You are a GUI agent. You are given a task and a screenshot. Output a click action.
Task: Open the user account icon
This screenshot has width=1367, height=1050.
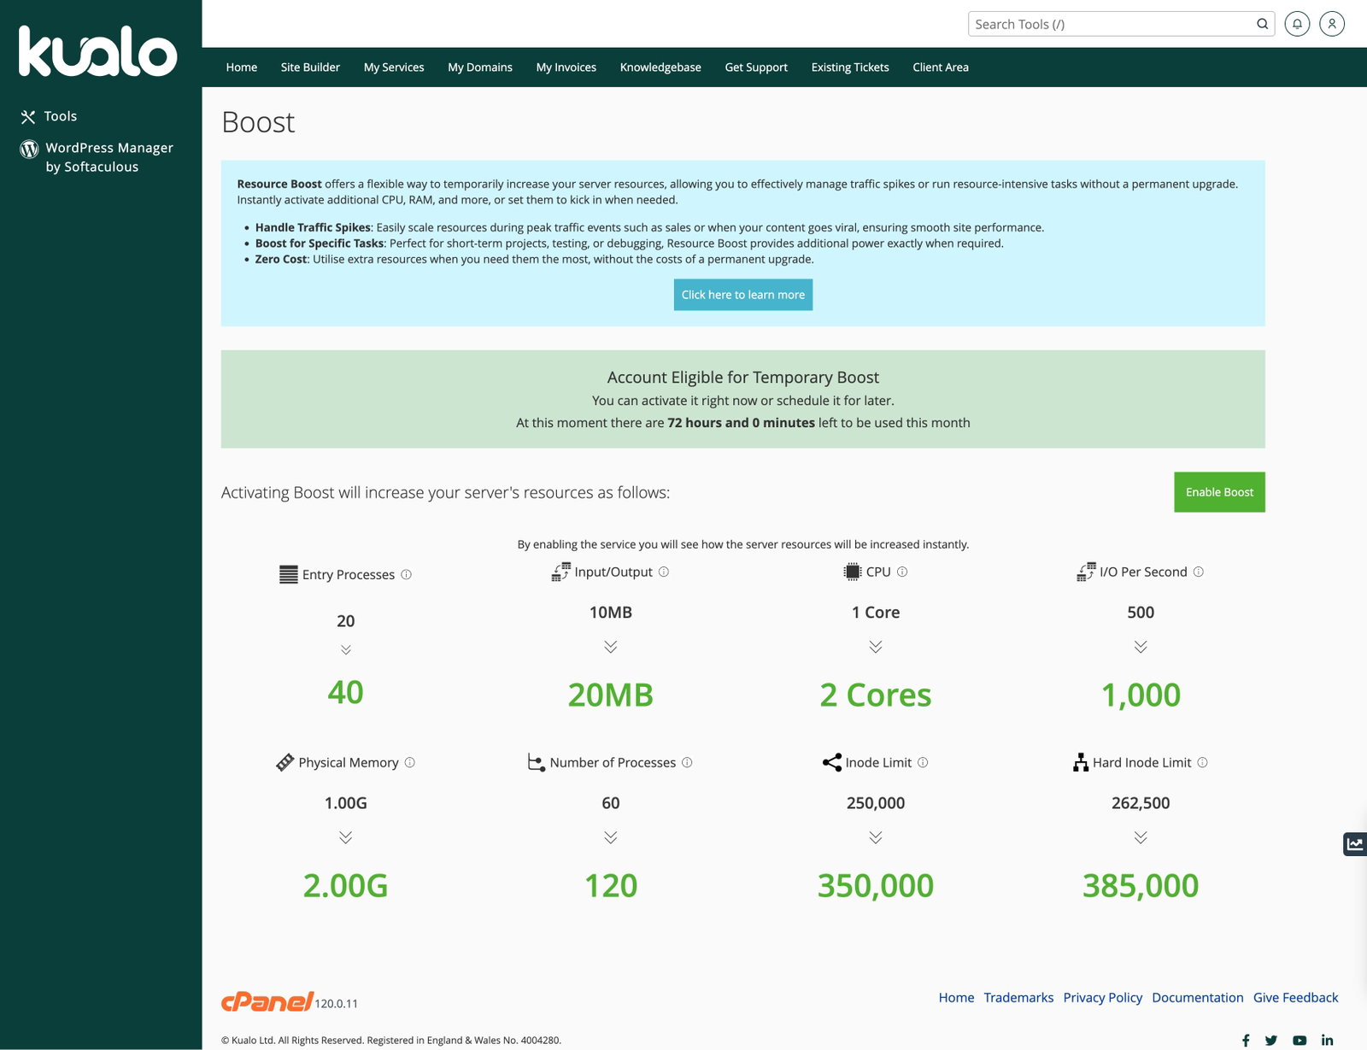pos(1332,24)
